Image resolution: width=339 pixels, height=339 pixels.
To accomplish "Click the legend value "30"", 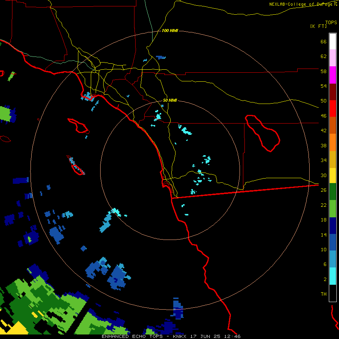I will tap(324, 175).
